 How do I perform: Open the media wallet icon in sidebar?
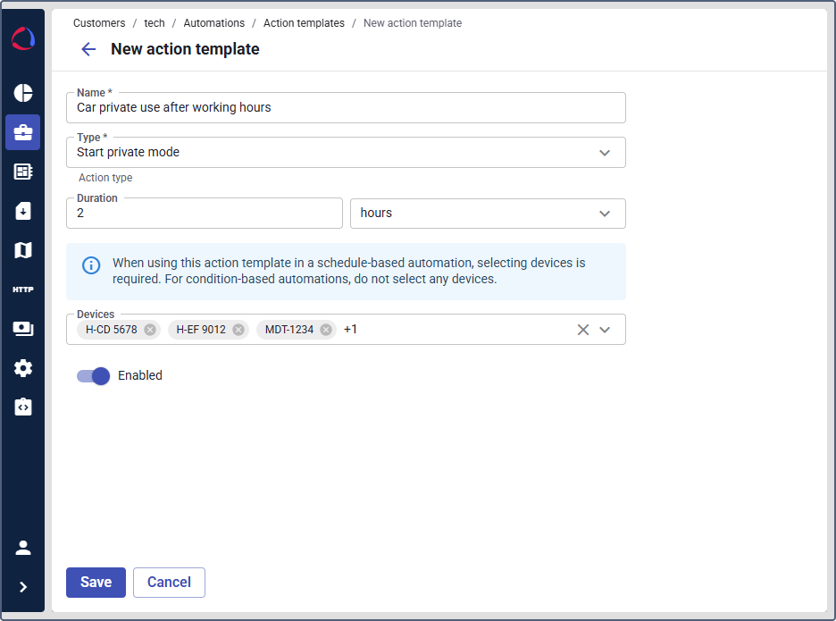click(22, 328)
